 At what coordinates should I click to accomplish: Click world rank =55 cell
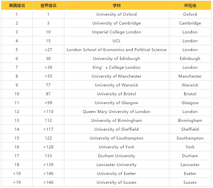(48, 76)
